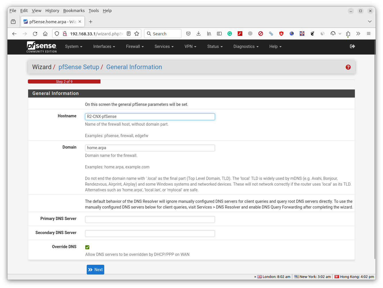Bookmark this page with the star icon
Screen dimensions: 383x288
pyautogui.click(x=137, y=34)
